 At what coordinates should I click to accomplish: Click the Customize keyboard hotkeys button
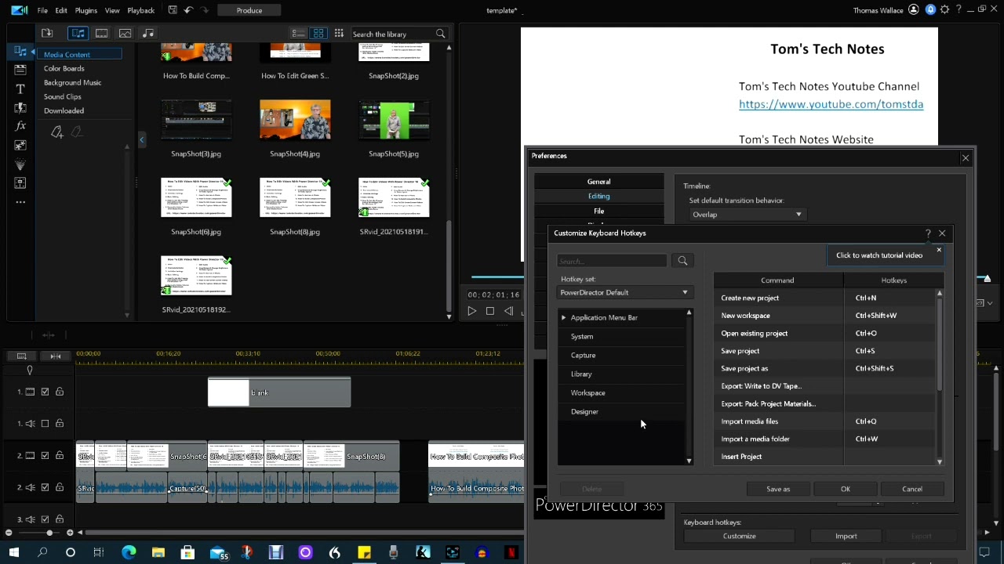(x=739, y=537)
